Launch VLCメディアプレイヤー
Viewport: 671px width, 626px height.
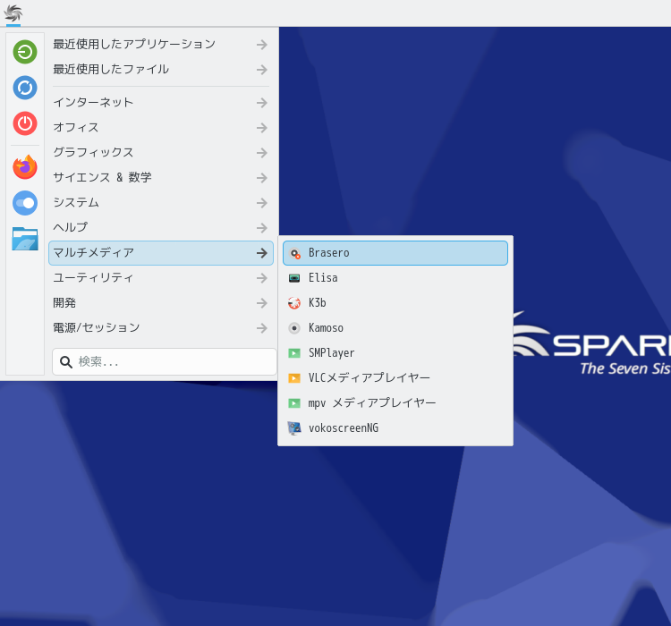pos(395,377)
